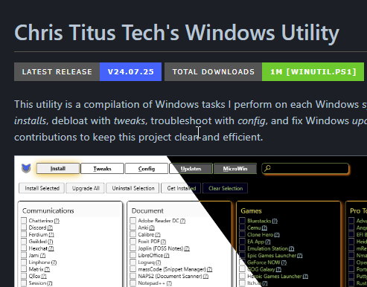367x287 pixels.
Task: Click the Document category heading
Action: click(x=147, y=210)
